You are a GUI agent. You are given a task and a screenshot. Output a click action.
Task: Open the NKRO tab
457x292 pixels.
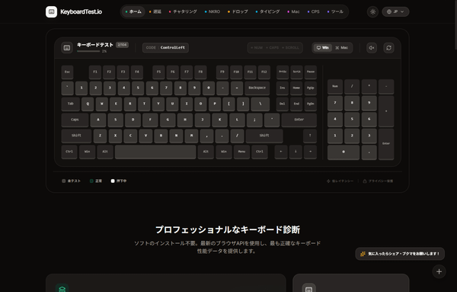tap(213, 11)
